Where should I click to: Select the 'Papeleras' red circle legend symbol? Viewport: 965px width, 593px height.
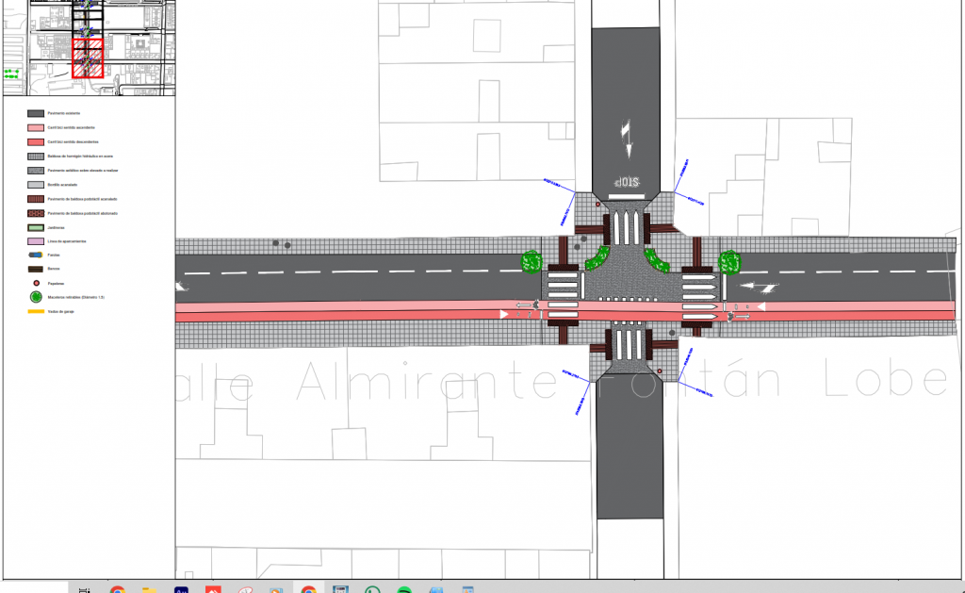click(x=38, y=283)
